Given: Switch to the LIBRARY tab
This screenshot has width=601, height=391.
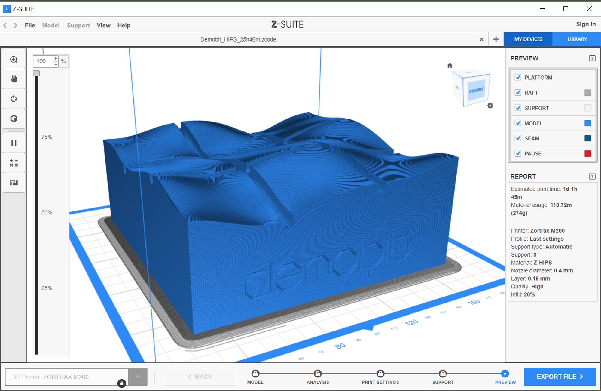Looking at the screenshot, I should (x=577, y=39).
